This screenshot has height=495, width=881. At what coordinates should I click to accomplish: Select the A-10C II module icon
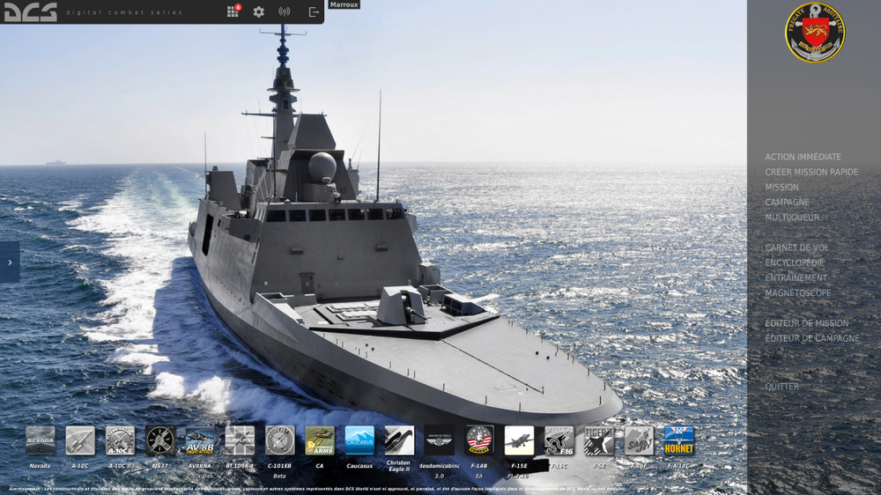tap(120, 440)
